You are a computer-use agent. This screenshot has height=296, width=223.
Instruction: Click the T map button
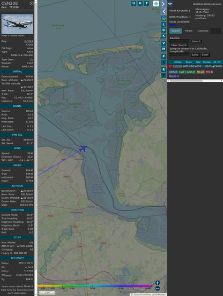(x=146, y=3)
